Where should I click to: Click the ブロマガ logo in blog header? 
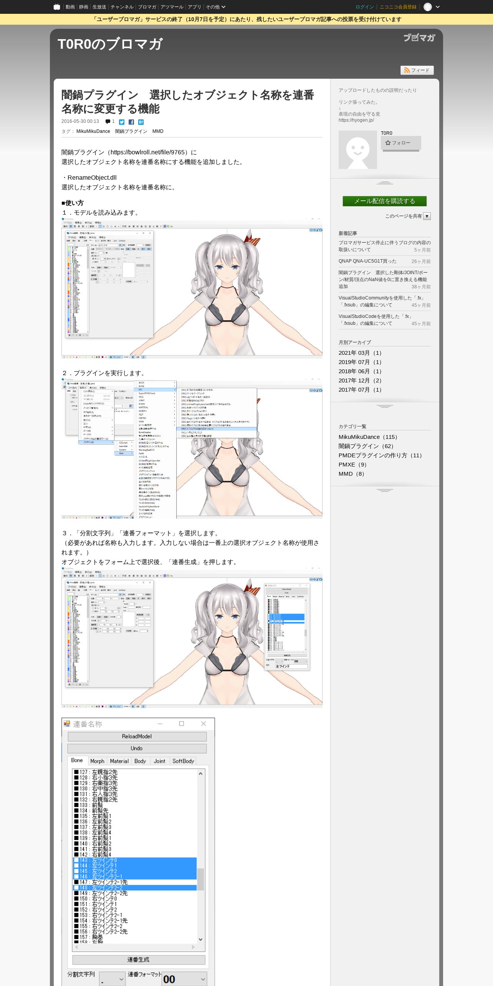[x=419, y=37]
